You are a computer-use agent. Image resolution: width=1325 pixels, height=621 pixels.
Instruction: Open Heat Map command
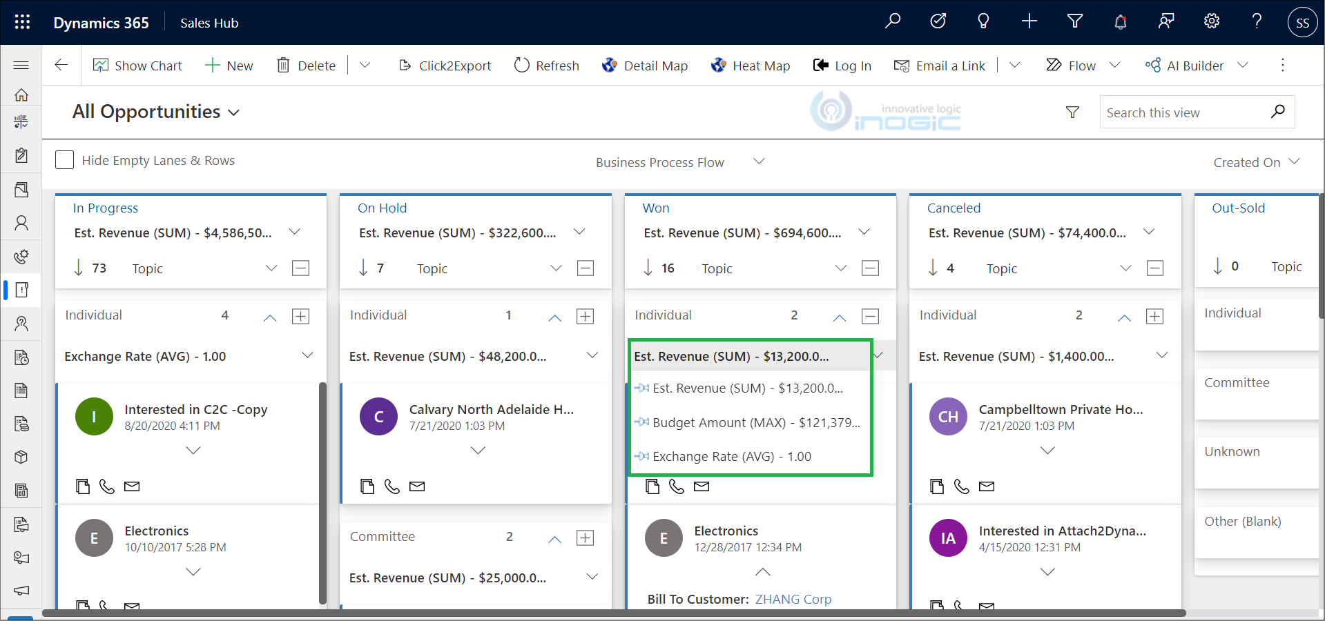click(751, 66)
